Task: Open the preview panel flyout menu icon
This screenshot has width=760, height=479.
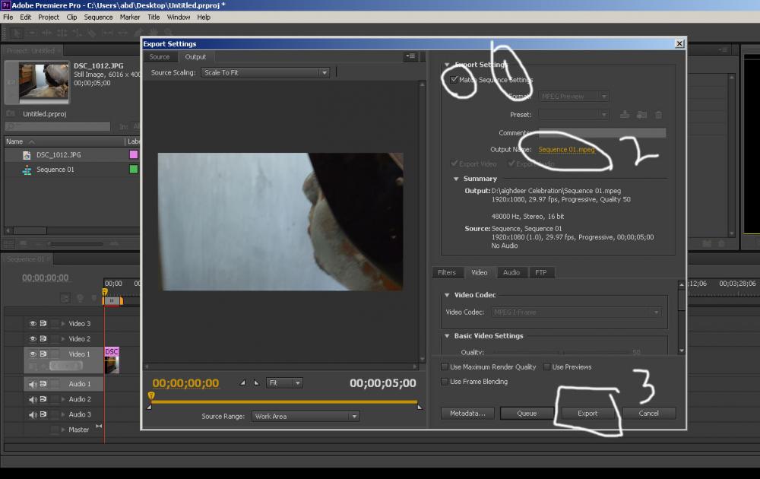Action: point(410,56)
